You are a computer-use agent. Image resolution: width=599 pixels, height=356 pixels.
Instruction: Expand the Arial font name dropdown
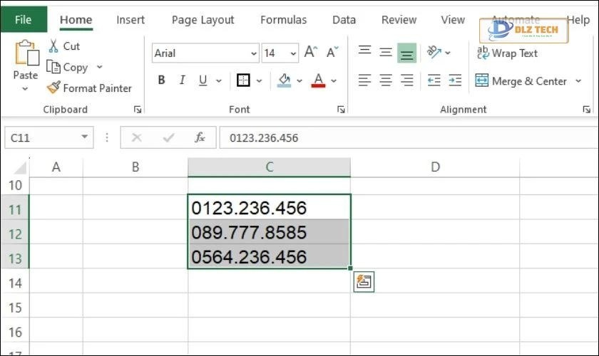pos(254,53)
